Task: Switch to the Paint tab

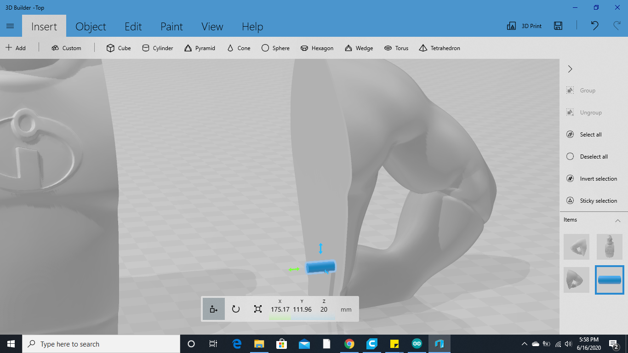Action: [171, 27]
